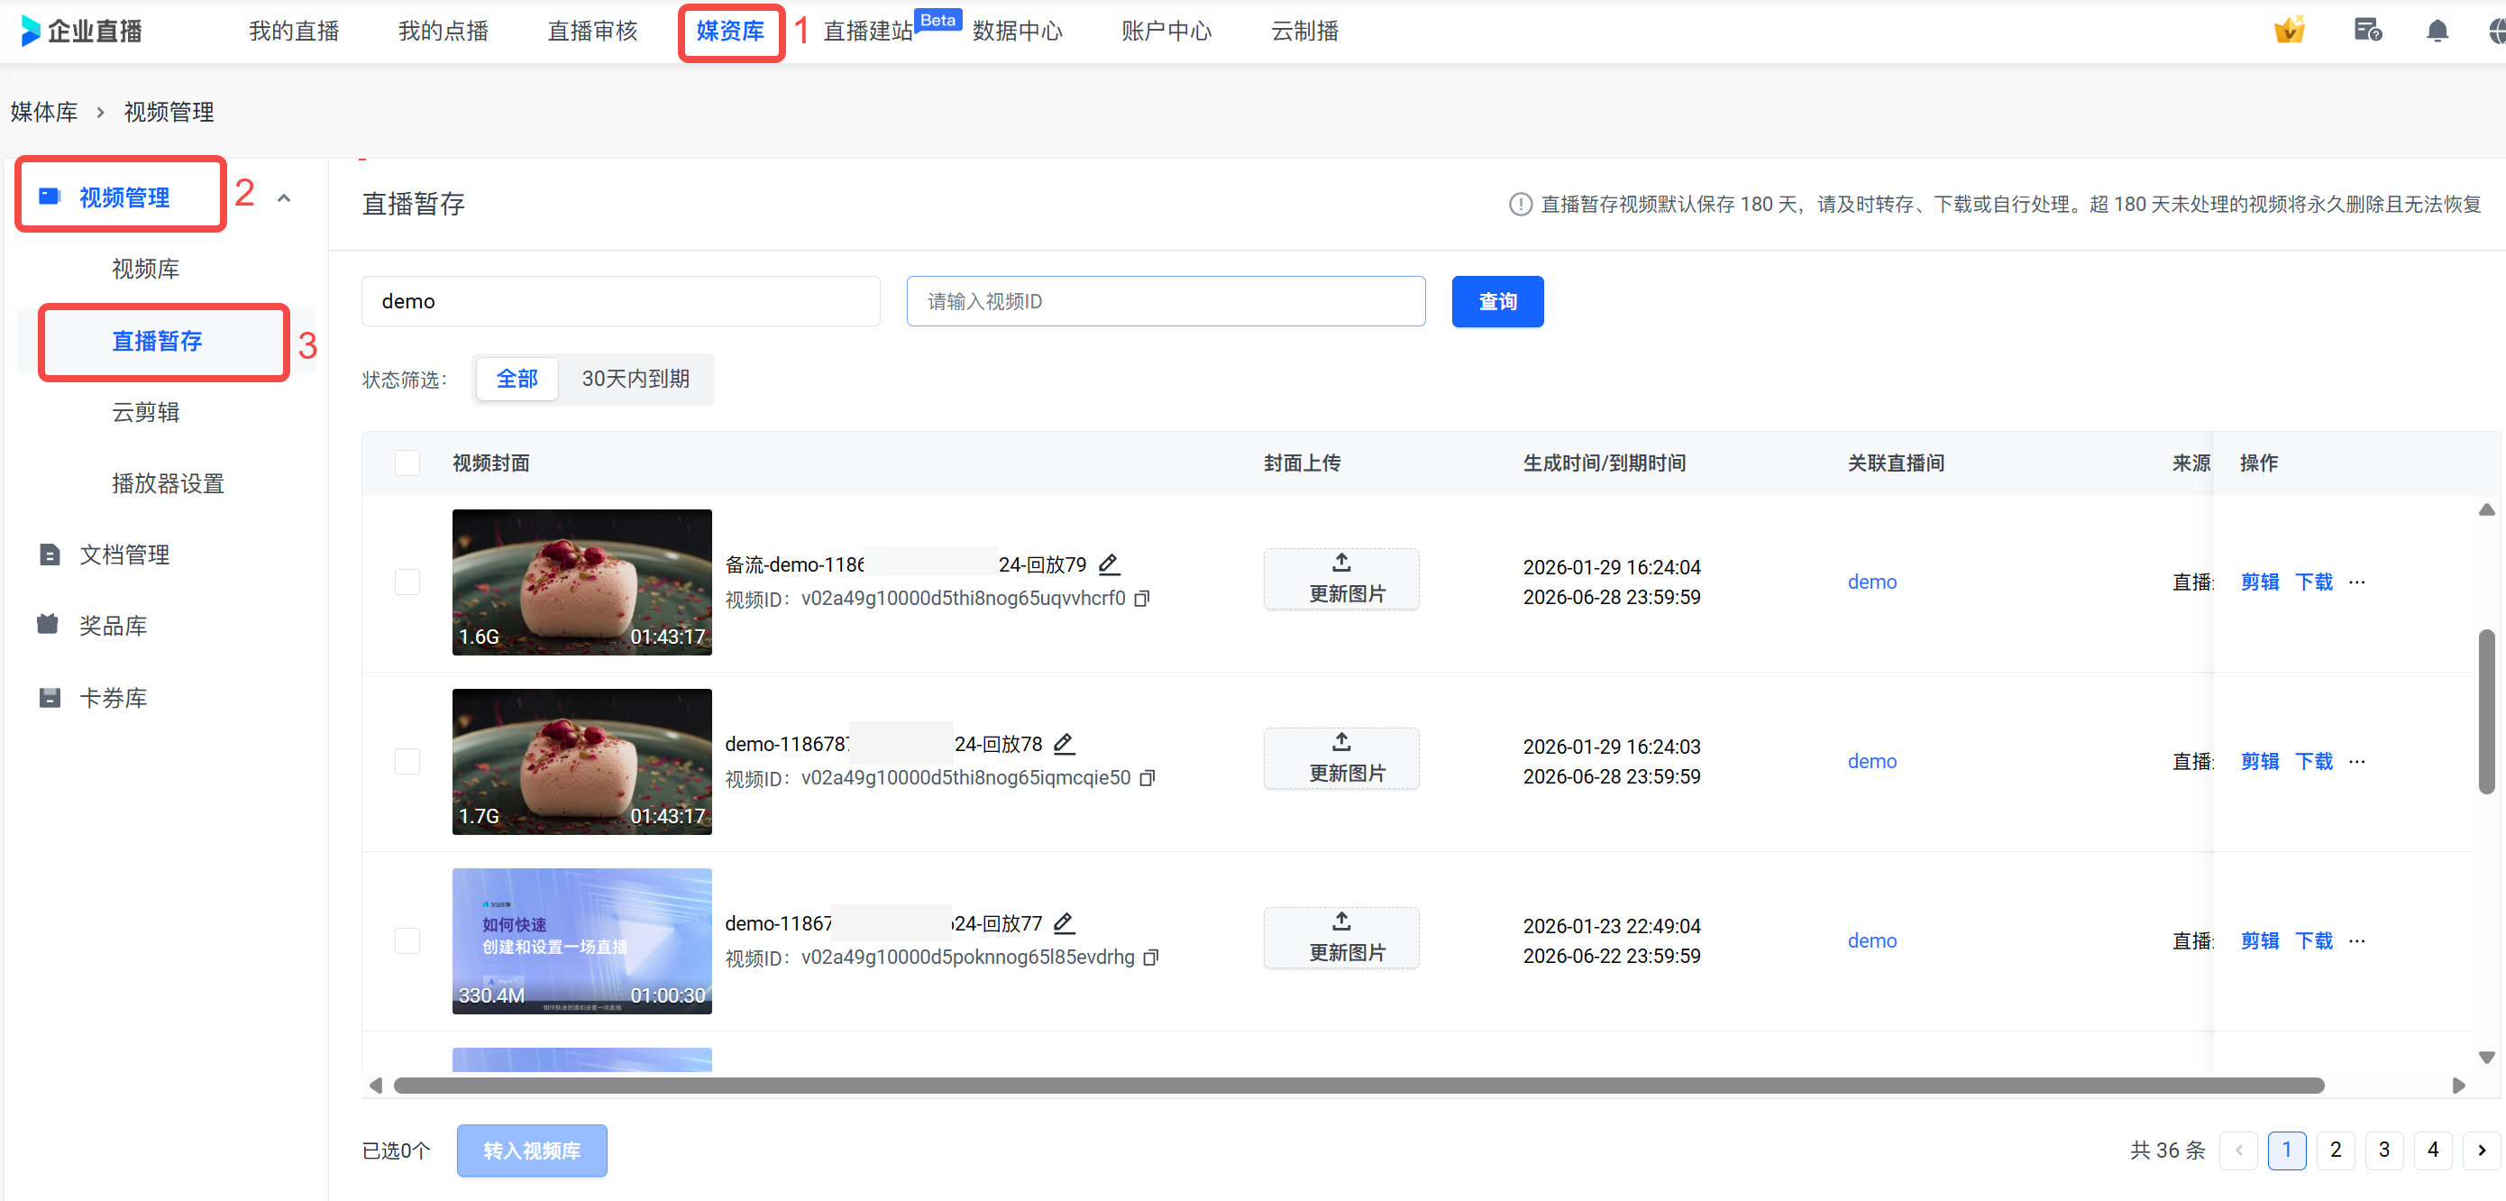Click the table scroll-up arrow
This screenshot has height=1201, width=2506.
pyautogui.click(x=2486, y=510)
